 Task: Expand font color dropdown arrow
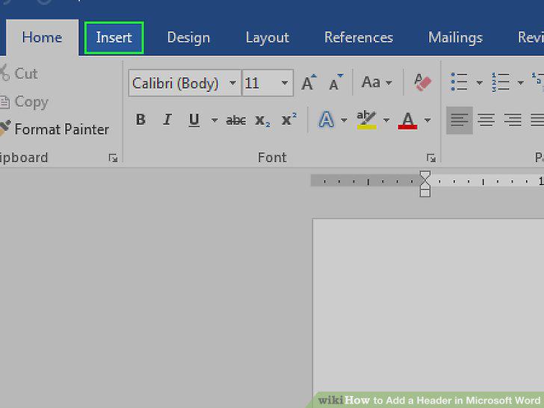click(427, 120)
